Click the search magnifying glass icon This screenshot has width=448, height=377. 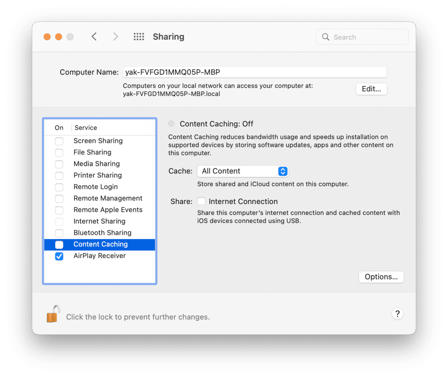click(326, 37)
